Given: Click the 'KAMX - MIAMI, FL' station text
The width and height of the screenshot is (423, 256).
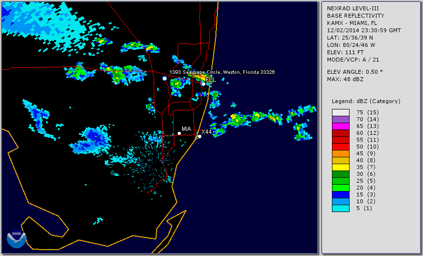Looking at the screenshot, I should click(x=352, y=23).
